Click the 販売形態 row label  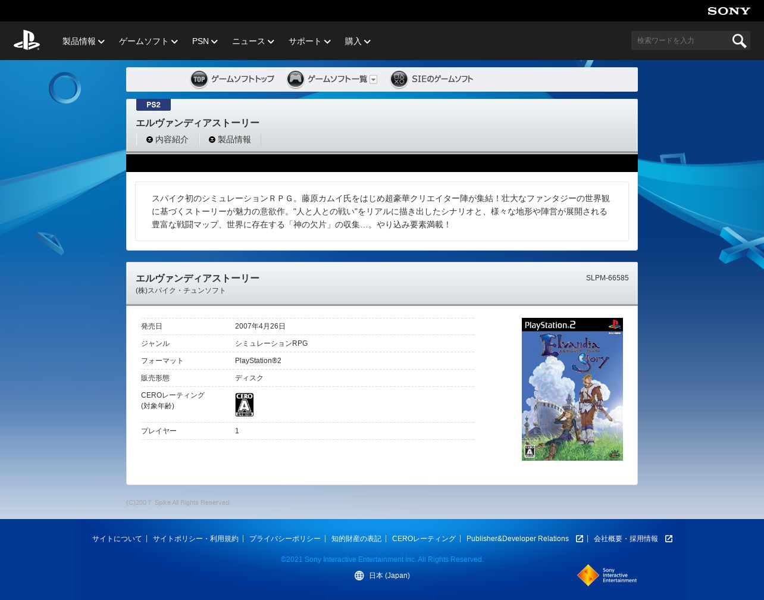[x=155, y=378]
